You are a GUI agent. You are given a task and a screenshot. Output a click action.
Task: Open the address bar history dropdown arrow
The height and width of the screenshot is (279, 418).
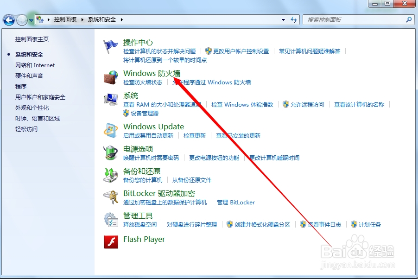click(x=284, y=19)
